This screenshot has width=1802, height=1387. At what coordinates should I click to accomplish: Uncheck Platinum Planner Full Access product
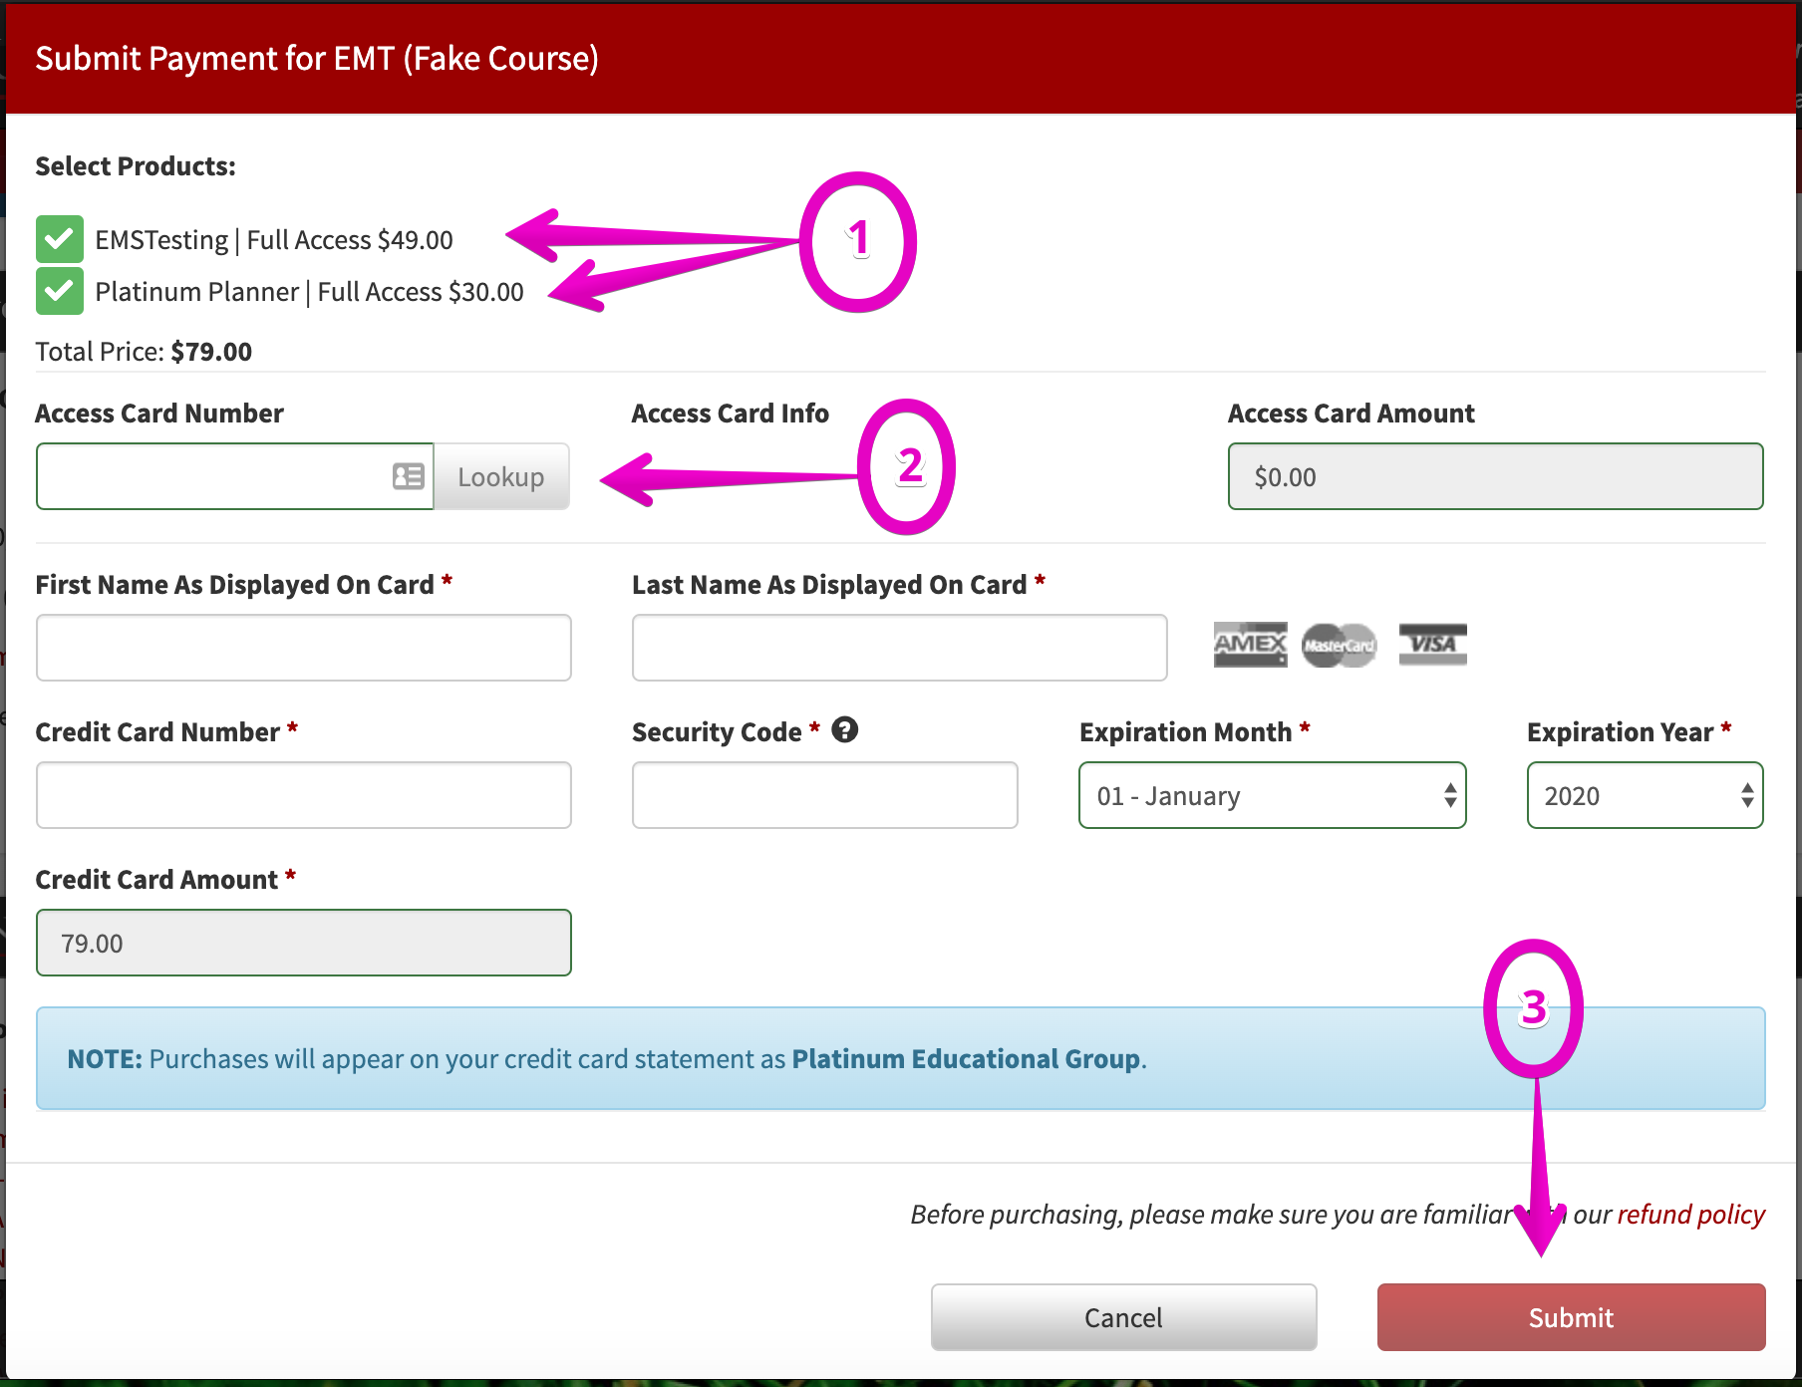coord(60,291)
